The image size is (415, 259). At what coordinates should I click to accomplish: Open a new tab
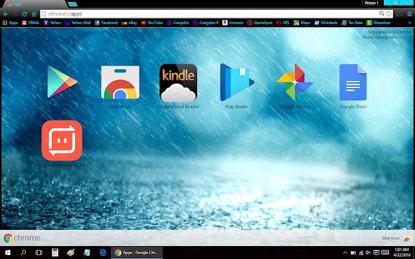[72, 5]
